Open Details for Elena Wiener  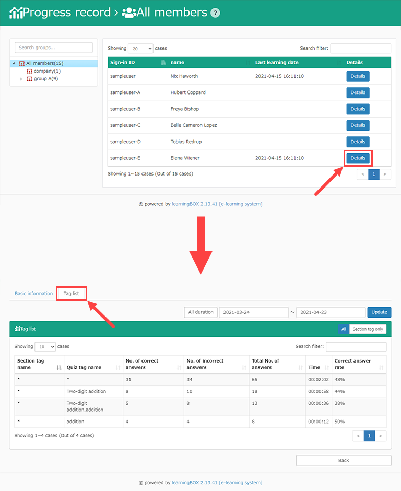tap(358, 158)
